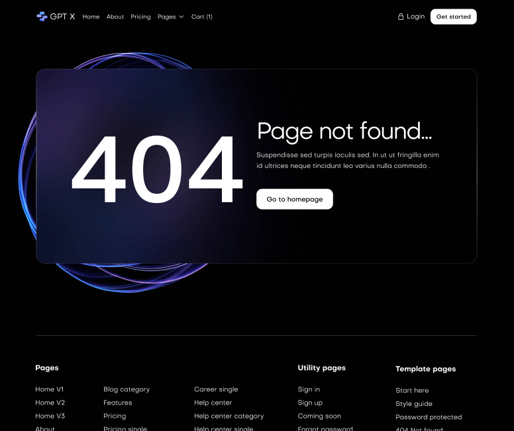Expand the Pages dropdown chevron
Image resolution: width=514 pixels, height=431 pixels.
[181, 17]
